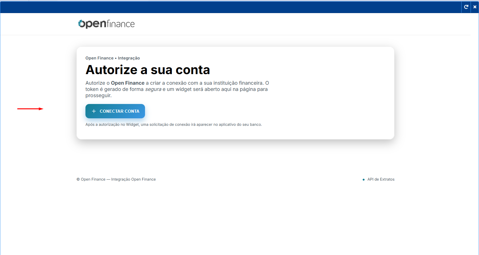Screen dimensions: 479x255
Task: Open the API de Extratos link
Action: point(381,179)
